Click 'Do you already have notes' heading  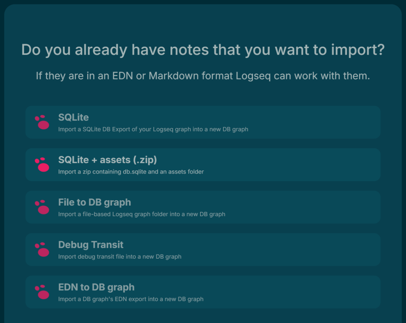click(203, 50)
